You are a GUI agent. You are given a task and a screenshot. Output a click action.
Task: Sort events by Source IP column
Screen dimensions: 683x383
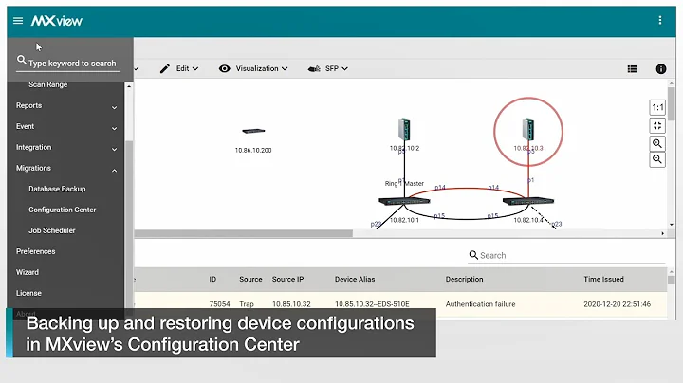(x=287, y=279)
